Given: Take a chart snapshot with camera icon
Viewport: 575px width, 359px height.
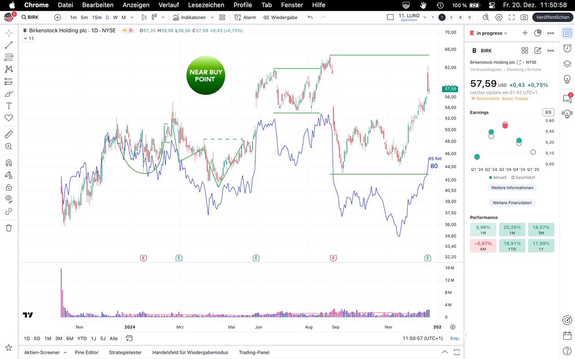Looking at the screenshot, I should tap(524, 18).
